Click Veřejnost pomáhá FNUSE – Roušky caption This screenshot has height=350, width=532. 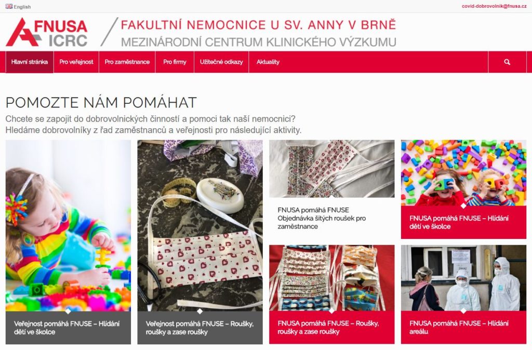click(x=199, y=328)
